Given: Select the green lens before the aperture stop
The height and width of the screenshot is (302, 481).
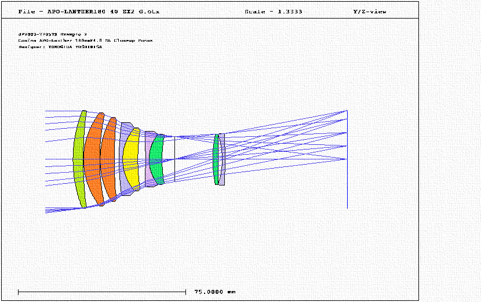Looking at the screenshot, I should click(x=156, y=159).
